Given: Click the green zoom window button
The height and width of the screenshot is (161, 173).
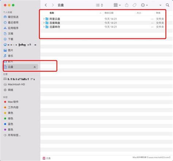Looking at the screenshot, I should click(13, 5).
